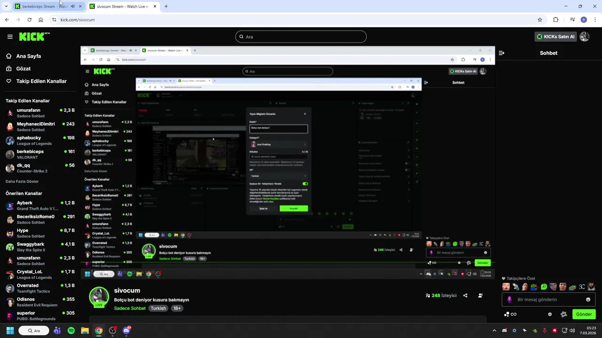This screenshot has height=338, width=602.
Task: Open a new browser tab
Action: coord(166,7)
